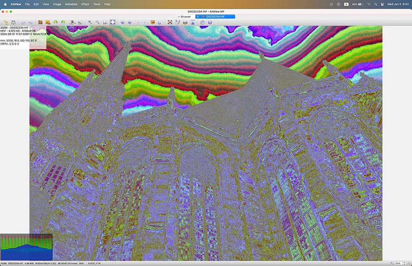
Task: Click the previous page toolbar icon
Action: coord(138,22)
